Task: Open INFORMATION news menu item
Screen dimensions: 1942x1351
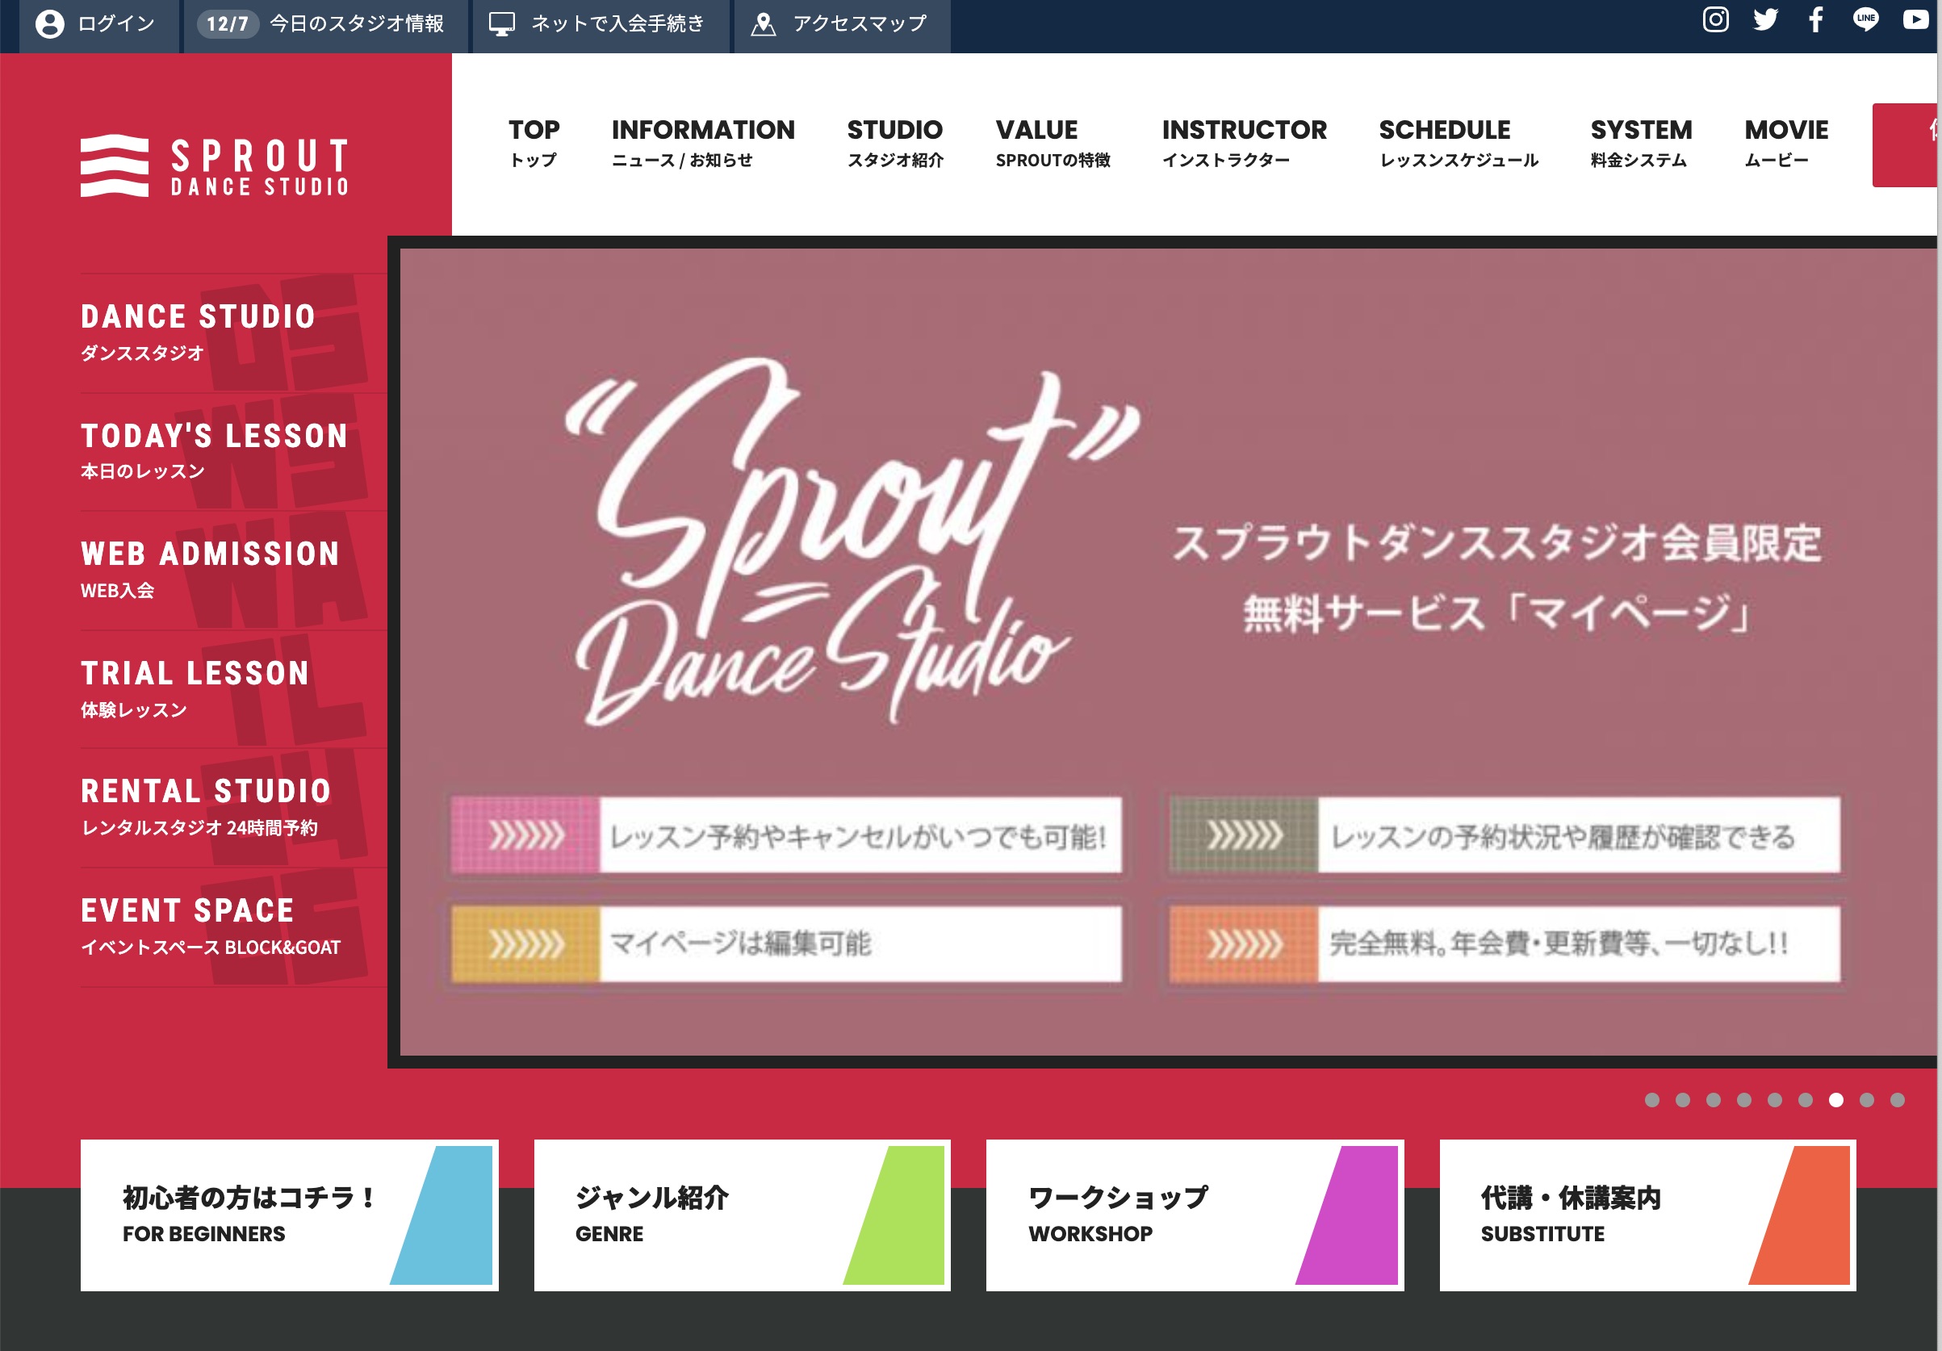Action: (x=703, y=143)
